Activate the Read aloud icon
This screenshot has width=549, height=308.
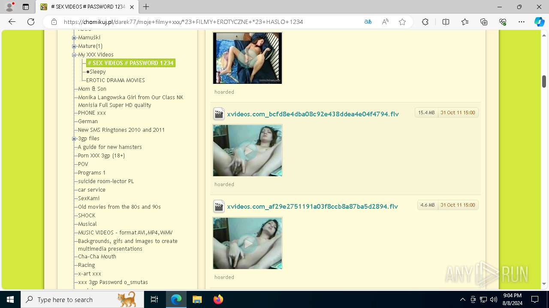[x=385, y=22]
